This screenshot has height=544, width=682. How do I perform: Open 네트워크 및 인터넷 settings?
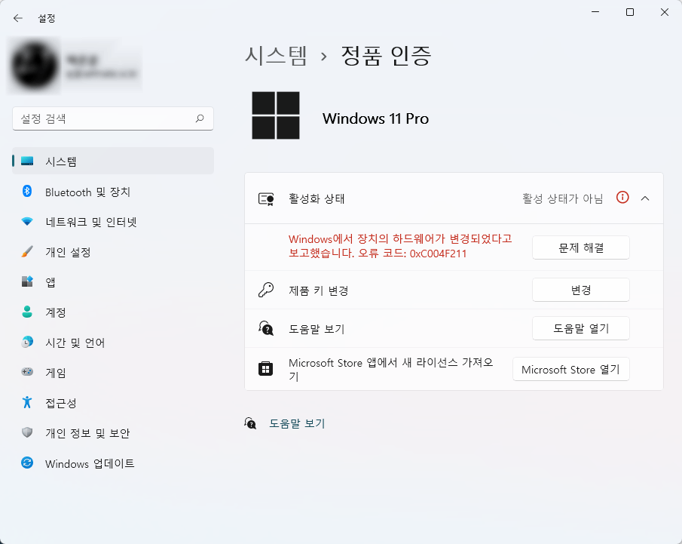pyautogui.click(x=113, y=222)
